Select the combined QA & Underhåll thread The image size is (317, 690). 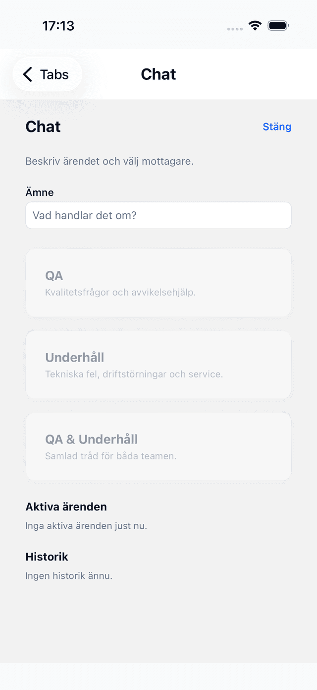point(158,446)
